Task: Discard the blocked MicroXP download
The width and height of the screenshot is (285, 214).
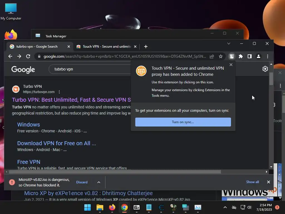Action: tap(82, 182)
